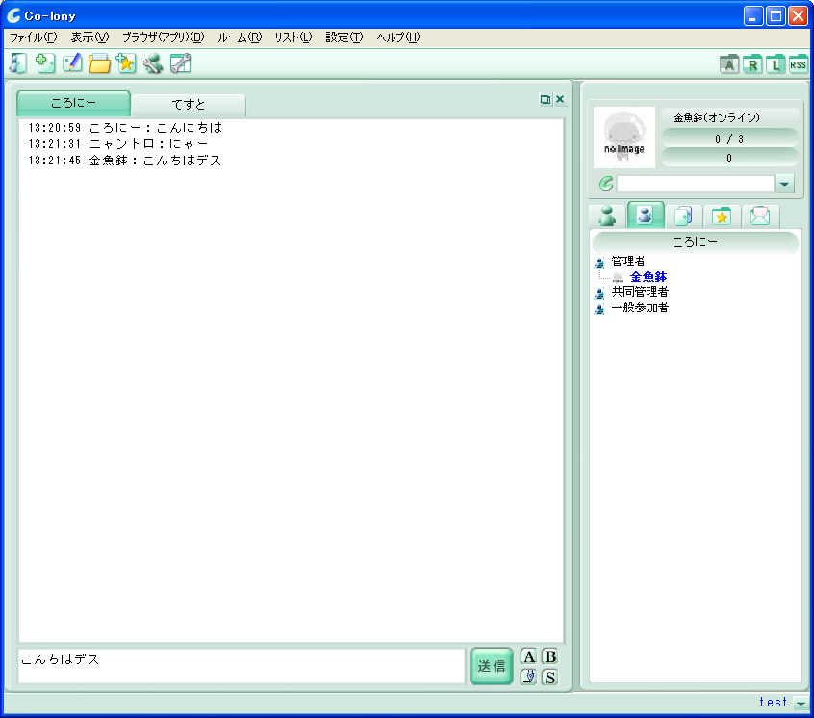Viewport: 814px width, 718px height.
Task: Click the chat message input box
Action: click(x=242, y=666)
